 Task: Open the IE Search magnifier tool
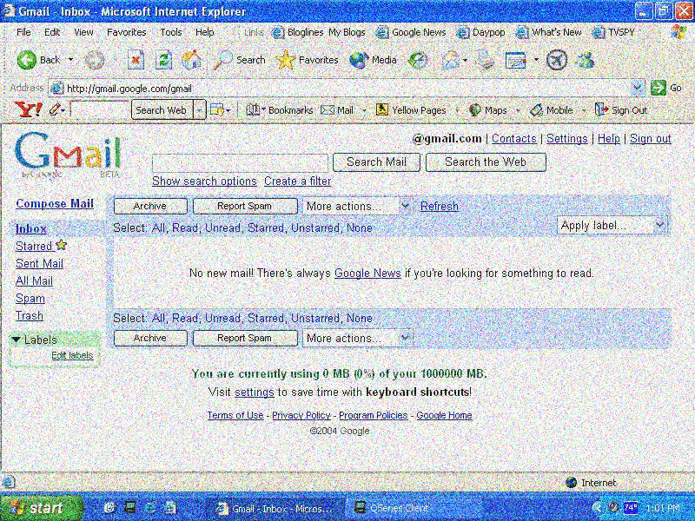tap(222, 60)
